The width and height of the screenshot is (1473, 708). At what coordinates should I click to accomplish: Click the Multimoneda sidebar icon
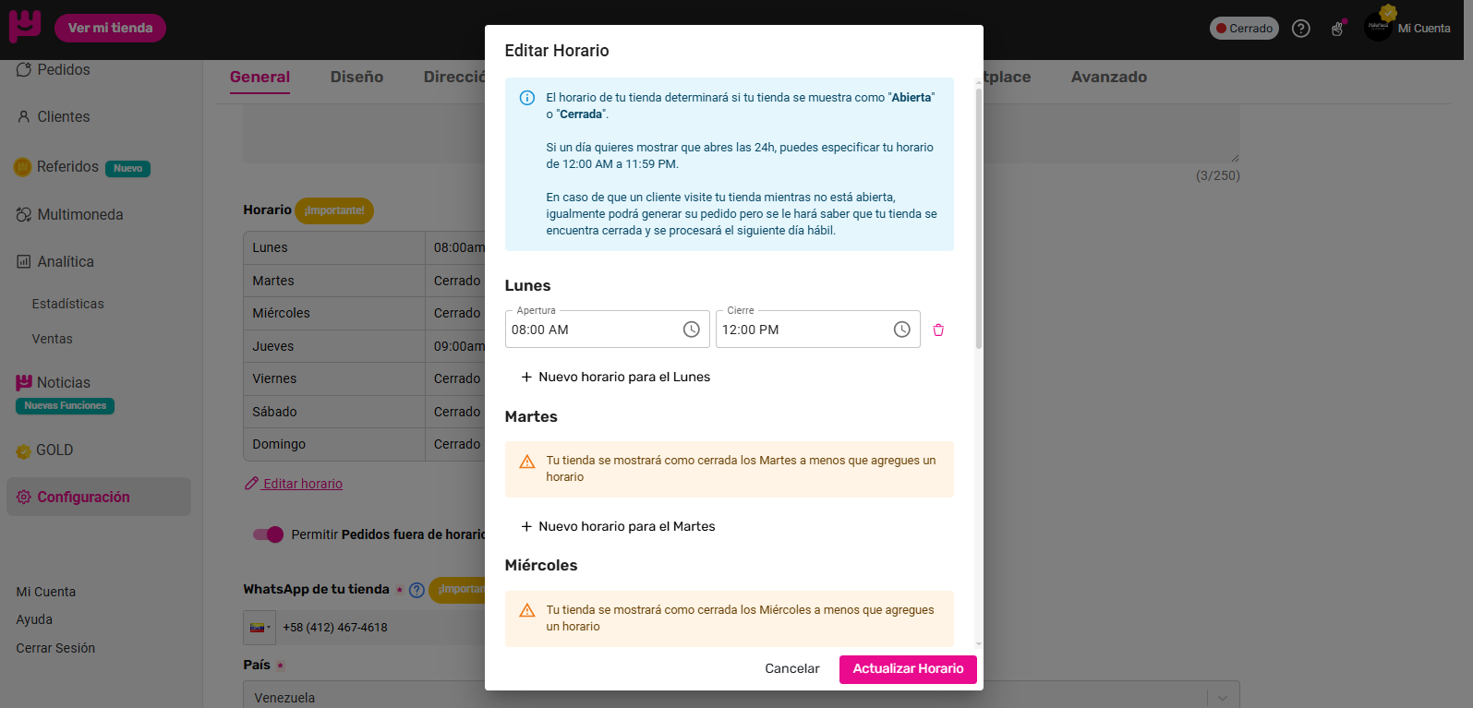[24, 214]
